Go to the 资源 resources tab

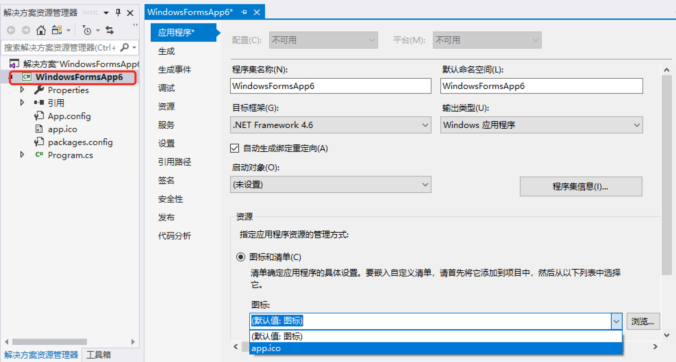(x=166, y=106)
